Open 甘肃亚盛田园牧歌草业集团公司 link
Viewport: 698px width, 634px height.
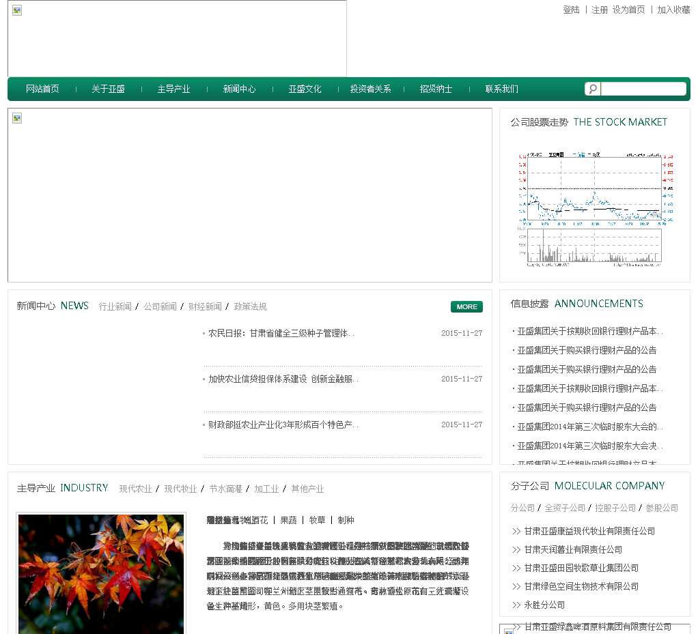pos(581,568)
